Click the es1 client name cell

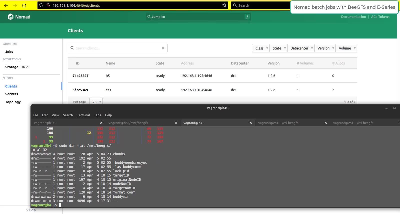click(108, 90)
